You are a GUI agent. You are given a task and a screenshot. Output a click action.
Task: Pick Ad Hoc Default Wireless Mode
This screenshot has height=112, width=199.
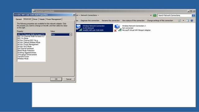click(x=31, y=42)
